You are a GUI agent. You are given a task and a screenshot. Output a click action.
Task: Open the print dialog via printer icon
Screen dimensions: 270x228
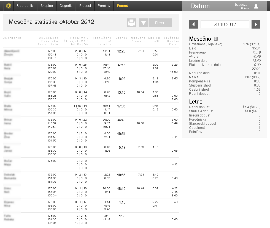[131, 23]
